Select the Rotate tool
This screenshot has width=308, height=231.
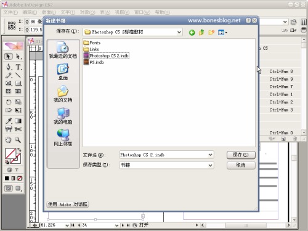9,102
